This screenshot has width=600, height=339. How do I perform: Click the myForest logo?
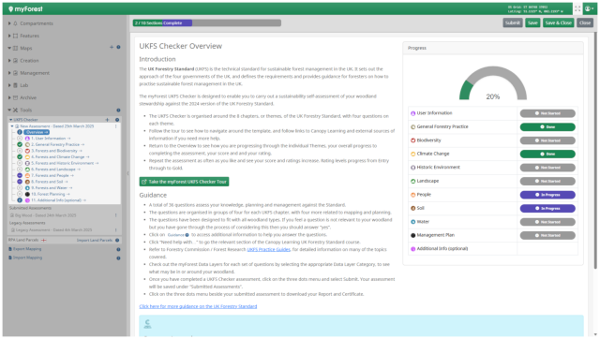25,8
